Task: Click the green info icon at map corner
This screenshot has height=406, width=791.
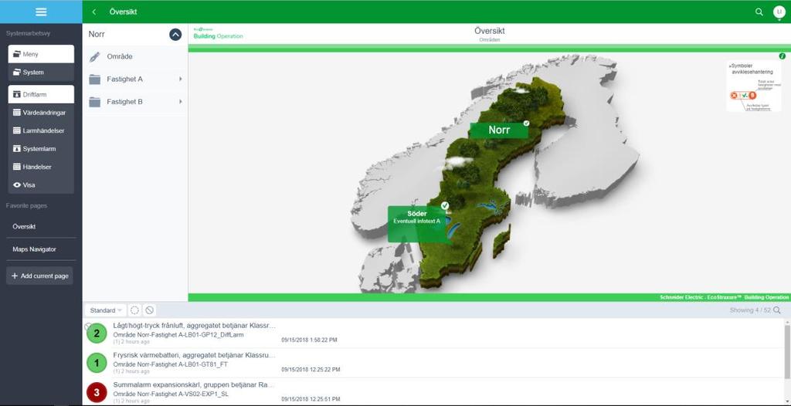Action: pyautogui.click(x=782, y=56)
